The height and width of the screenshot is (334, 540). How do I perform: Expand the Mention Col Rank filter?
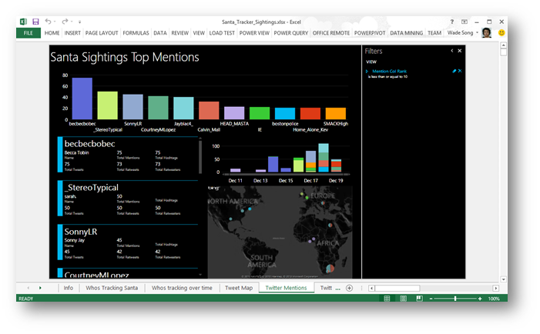click(x=367, y=72)
